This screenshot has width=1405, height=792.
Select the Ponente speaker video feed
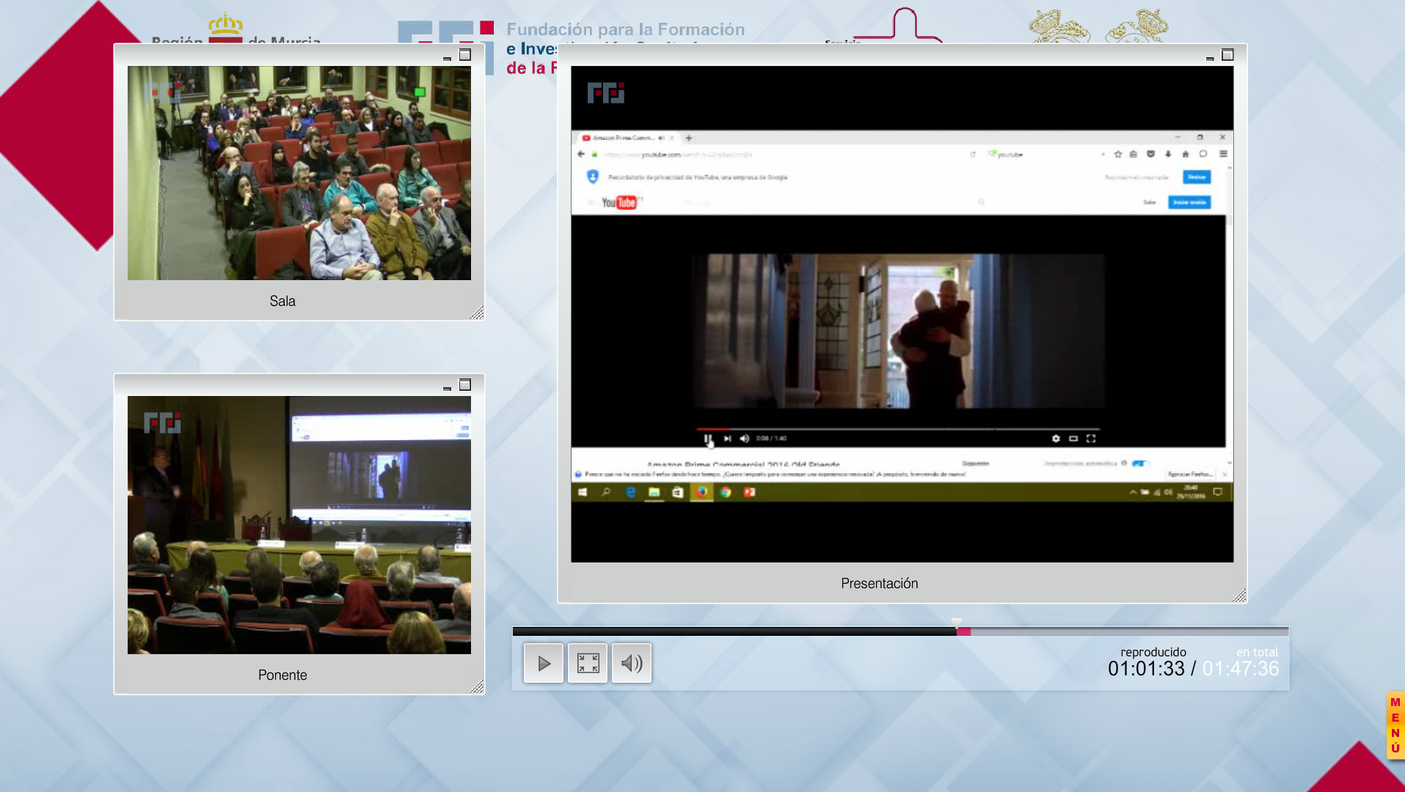pos(299,525)
